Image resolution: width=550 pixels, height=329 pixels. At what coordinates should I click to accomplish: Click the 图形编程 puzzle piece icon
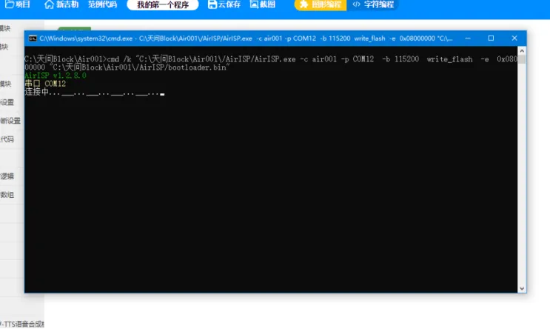303,4
